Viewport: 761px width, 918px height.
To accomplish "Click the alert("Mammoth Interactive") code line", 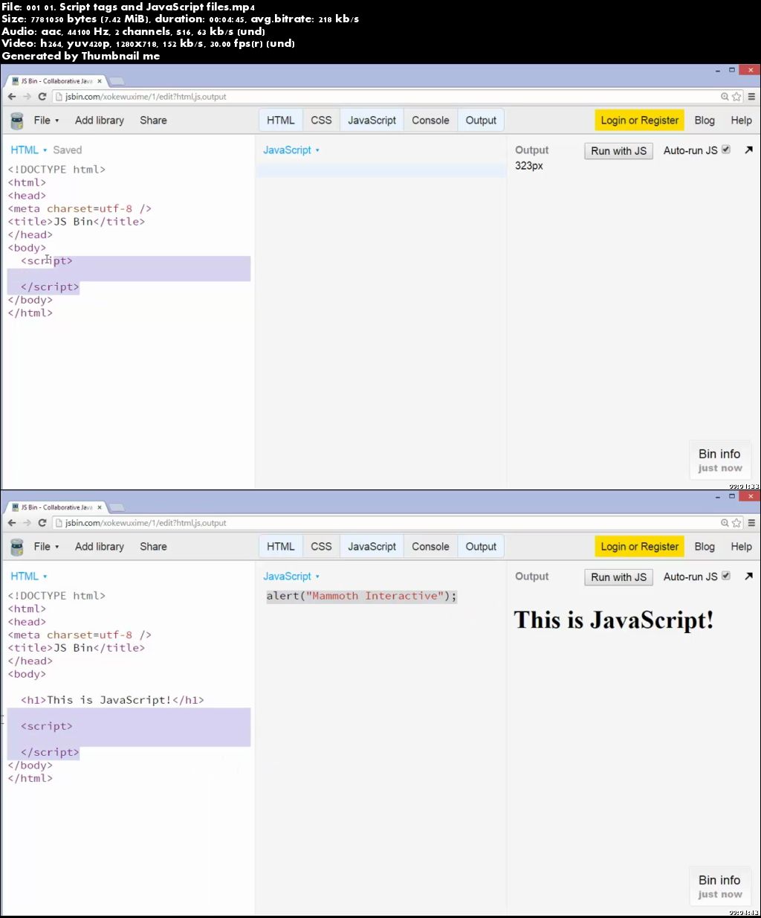I will point(362,596).
